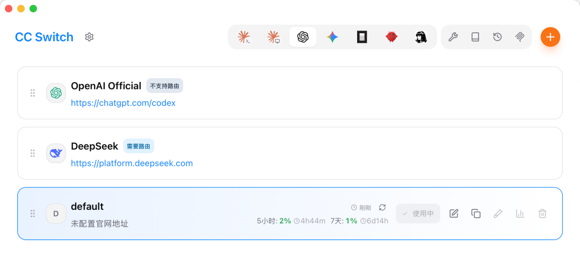Viewport: 580px width, 264px height.
Task: Open the history clock icon
Action: pyautogui.click(x=497, y=37)
